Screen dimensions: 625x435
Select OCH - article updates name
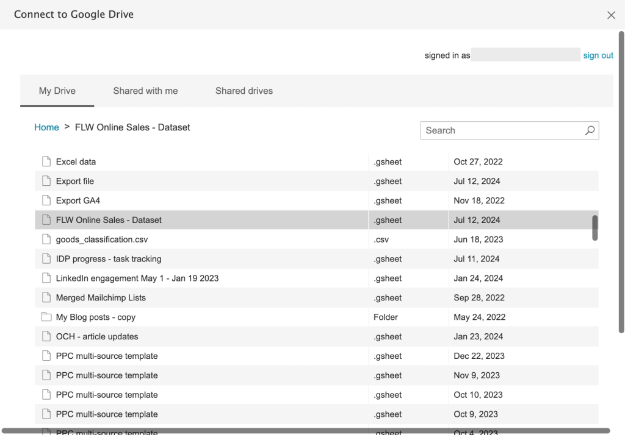tap(97, 337)
